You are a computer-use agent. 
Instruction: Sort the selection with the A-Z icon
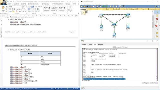pyautogui.click(x=36, y=11)
